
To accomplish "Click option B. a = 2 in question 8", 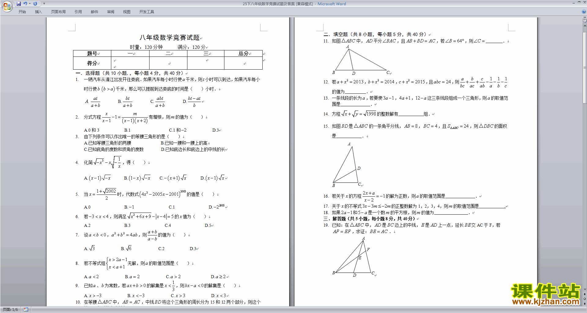I will click(x=132, y=277).
